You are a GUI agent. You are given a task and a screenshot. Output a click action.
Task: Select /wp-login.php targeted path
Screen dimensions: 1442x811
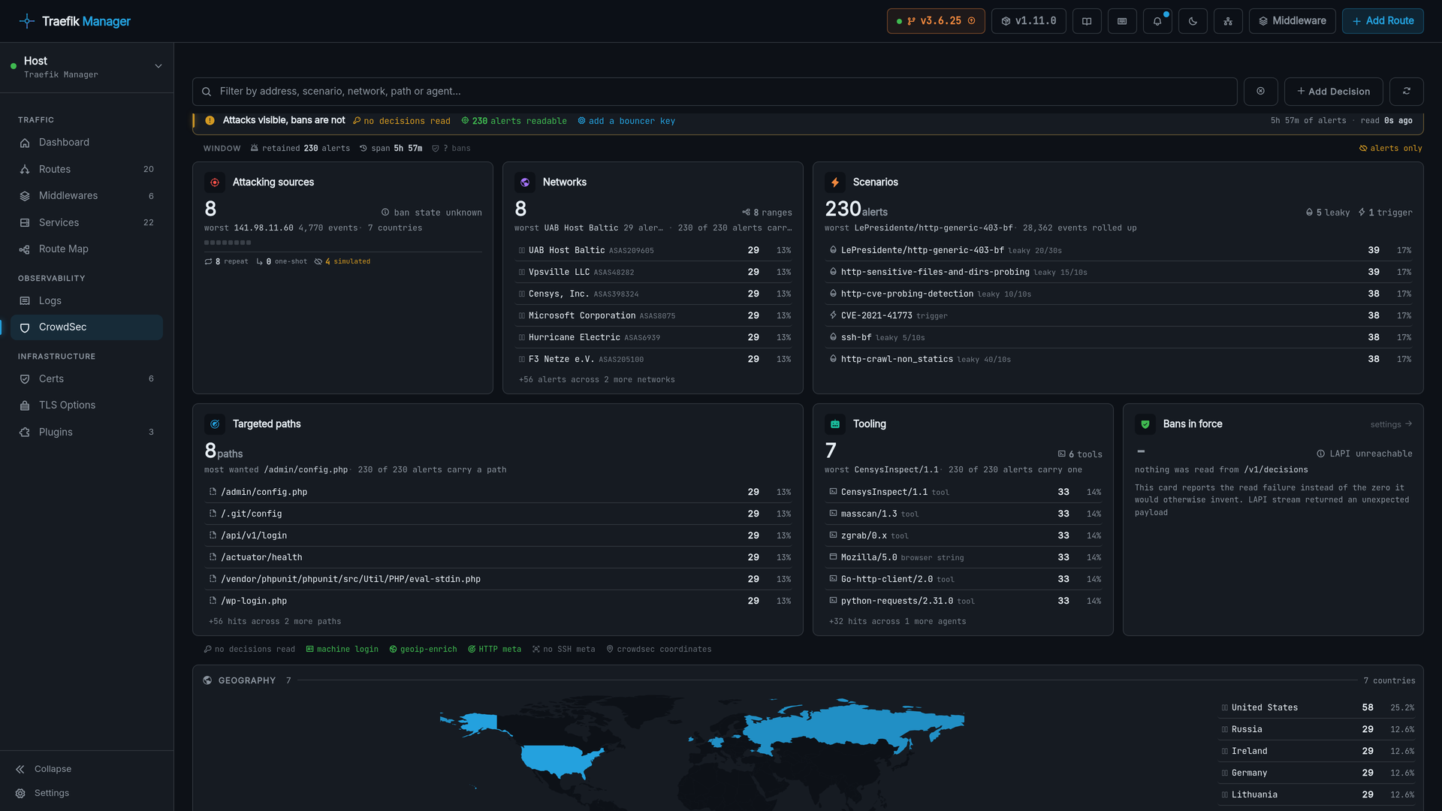click(x=499, y=601)
